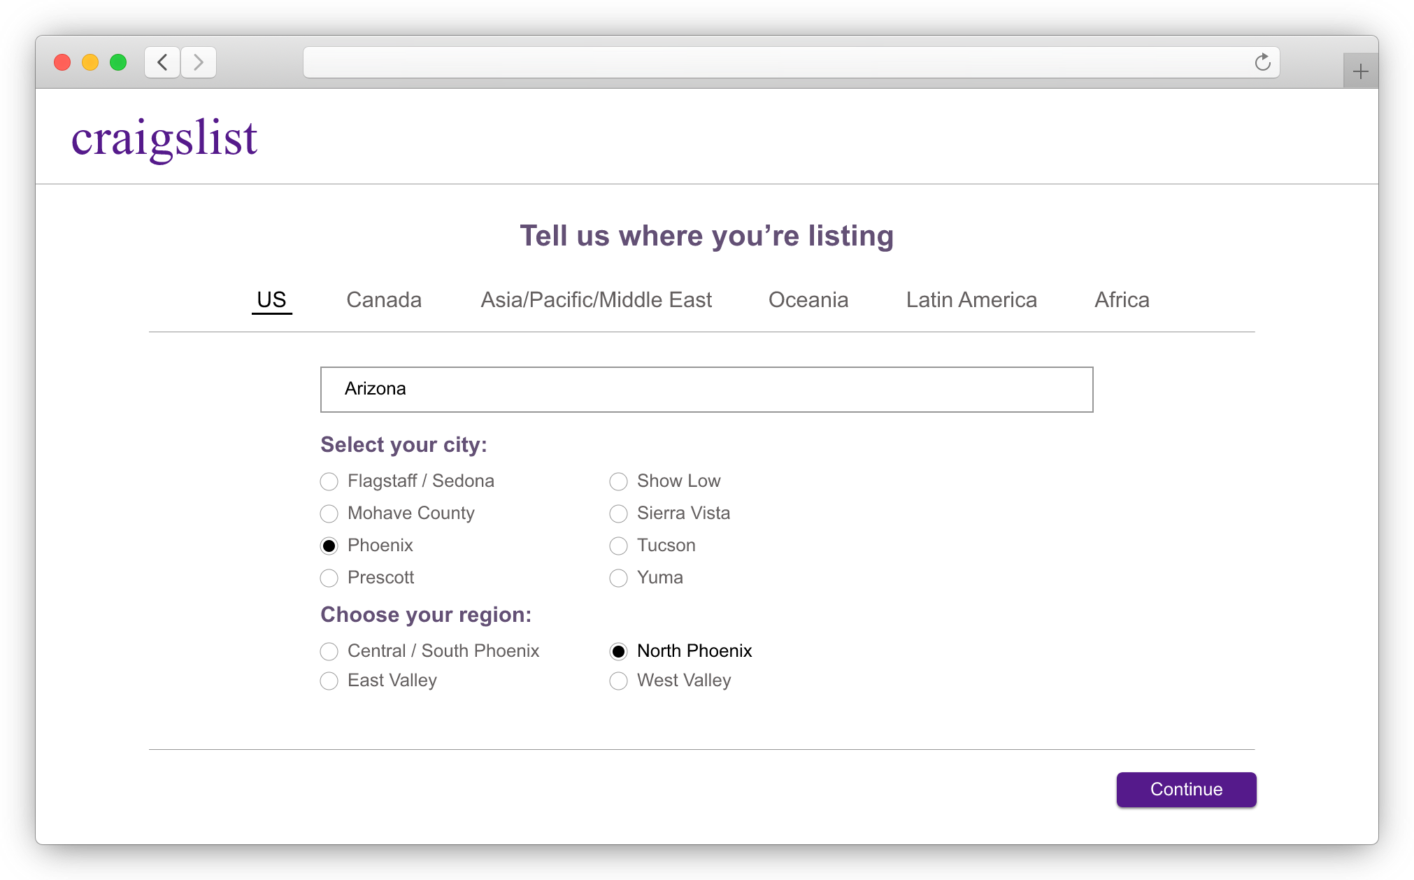This screenshot has height=880, width=1414.
Task: Click the yellow minimize window button
Action: (x=90, y=62)
